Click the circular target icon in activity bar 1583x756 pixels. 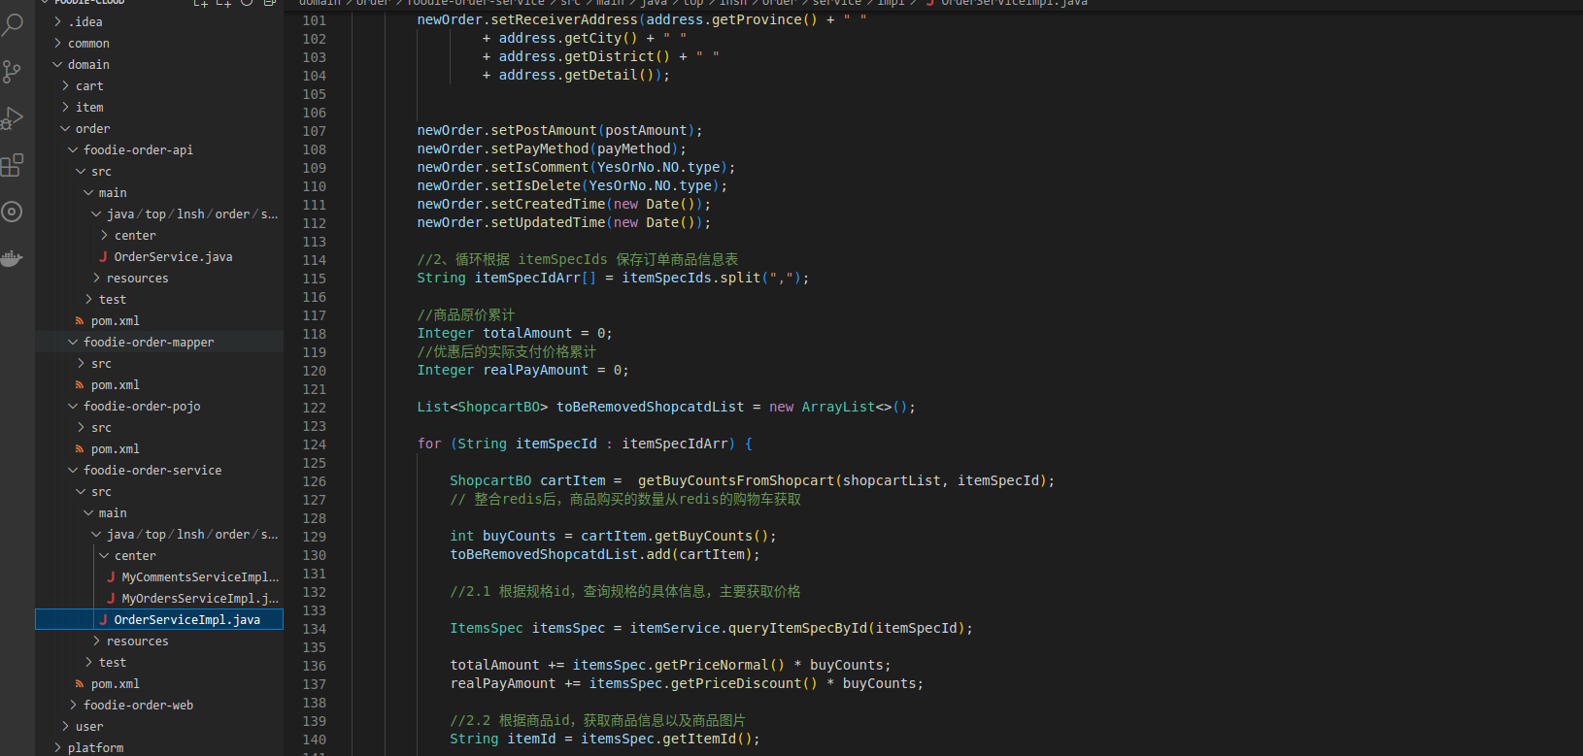tap(12, 212)
